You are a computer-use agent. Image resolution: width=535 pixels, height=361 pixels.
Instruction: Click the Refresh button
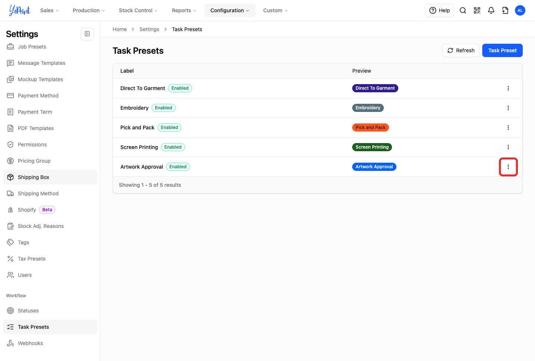pos(461,50)
